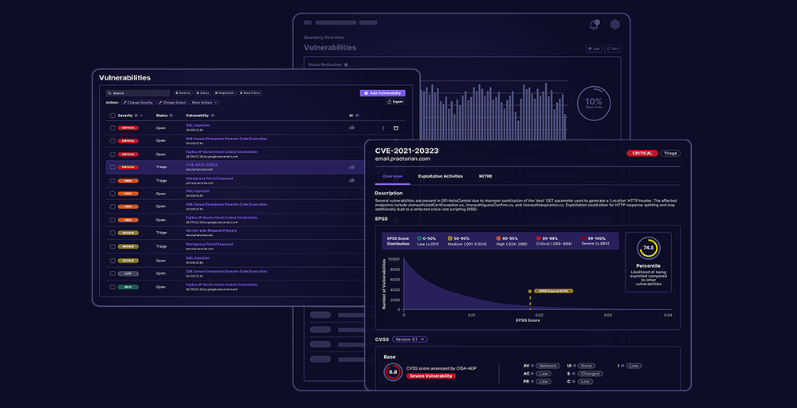
Task: Select the checkbox for Server-side Request Forgery
Action: (112, 233)
